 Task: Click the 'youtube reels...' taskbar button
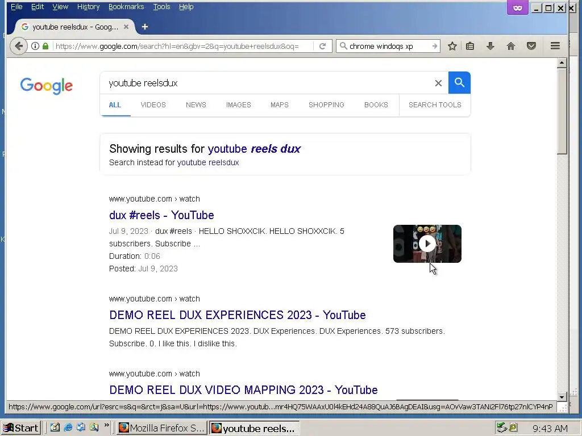(x=254, y=428)
